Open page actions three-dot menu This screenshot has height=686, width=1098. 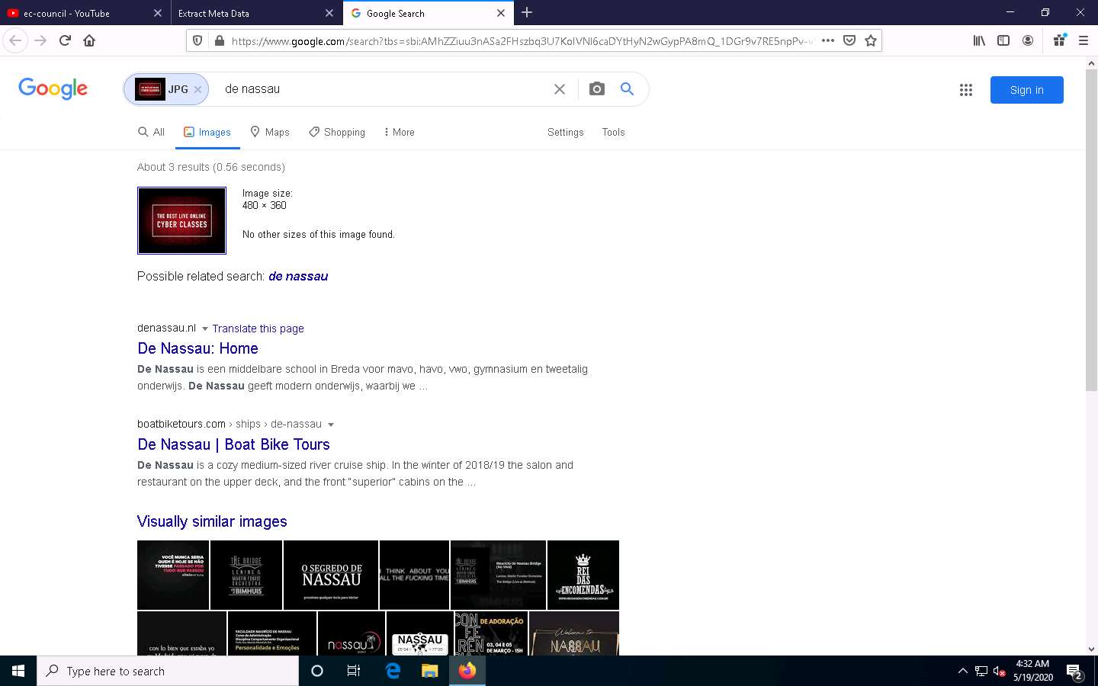(828, 40)
